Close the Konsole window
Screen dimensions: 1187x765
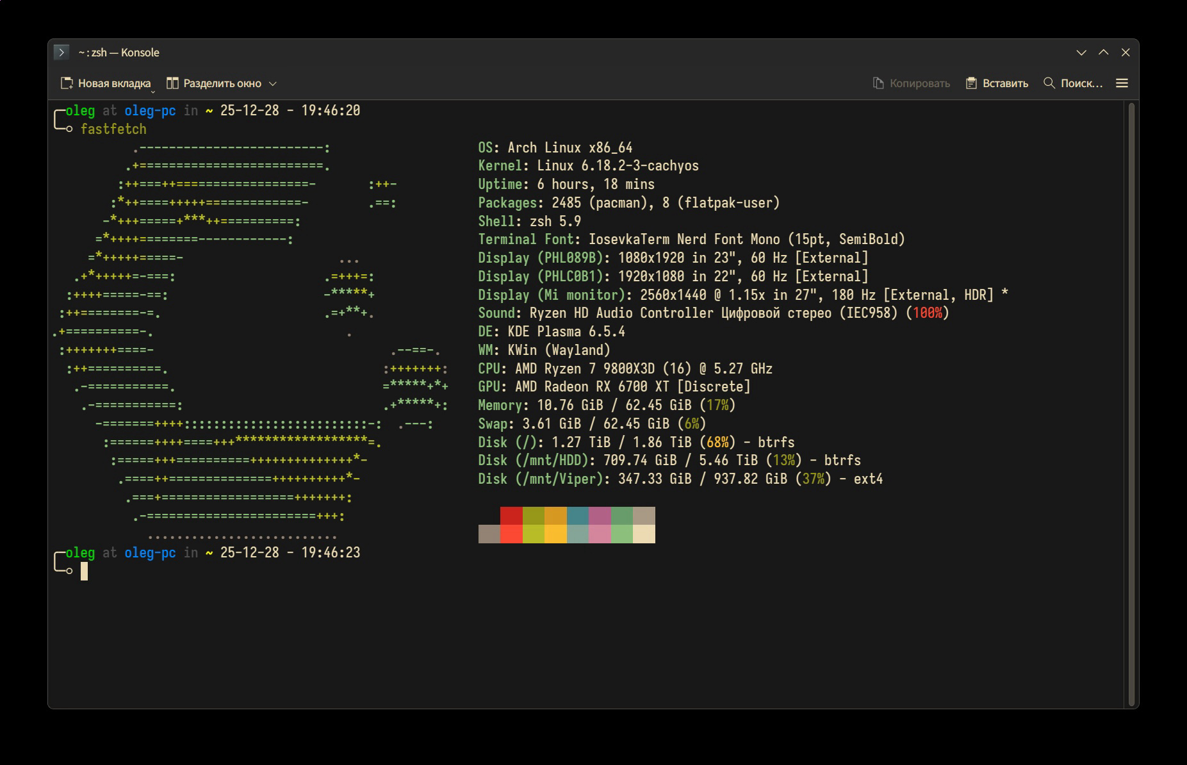click(1126, 53)
